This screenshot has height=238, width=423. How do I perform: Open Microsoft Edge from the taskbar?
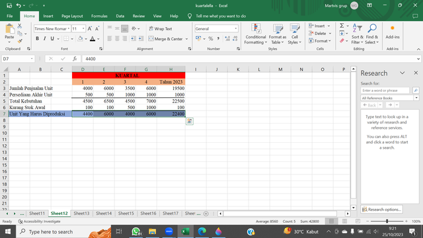[x=202, y=231]
